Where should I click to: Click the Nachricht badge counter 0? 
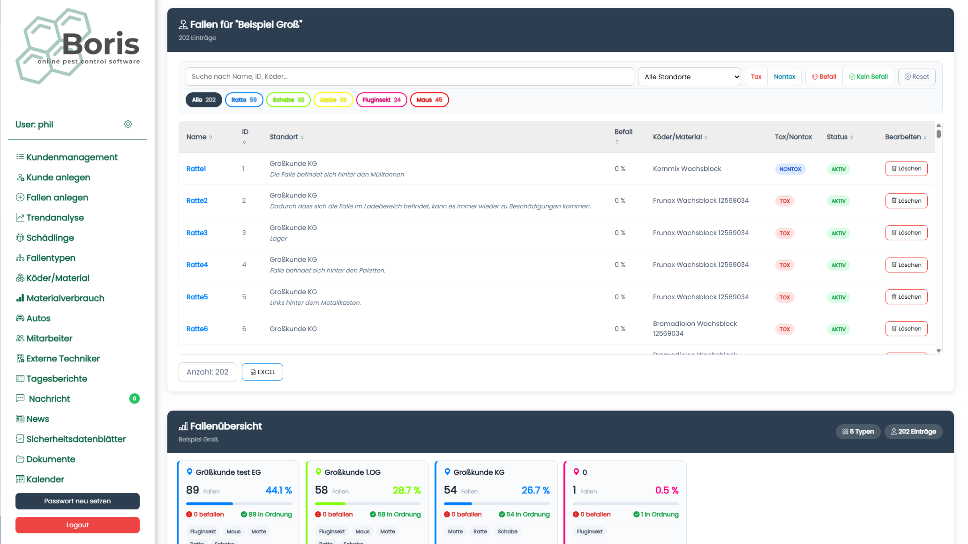(x=135, y=398)
